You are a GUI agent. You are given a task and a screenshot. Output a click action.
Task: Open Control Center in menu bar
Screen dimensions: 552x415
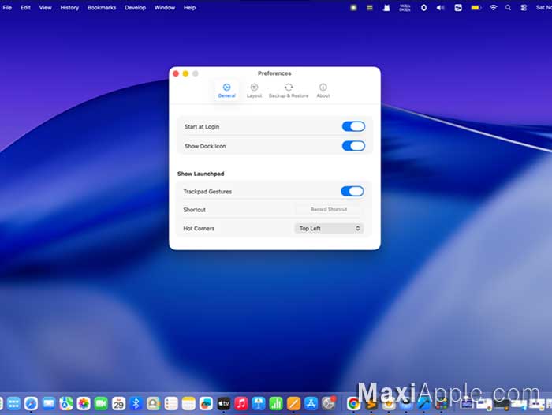pyautogui.click(x=524, y=7)
